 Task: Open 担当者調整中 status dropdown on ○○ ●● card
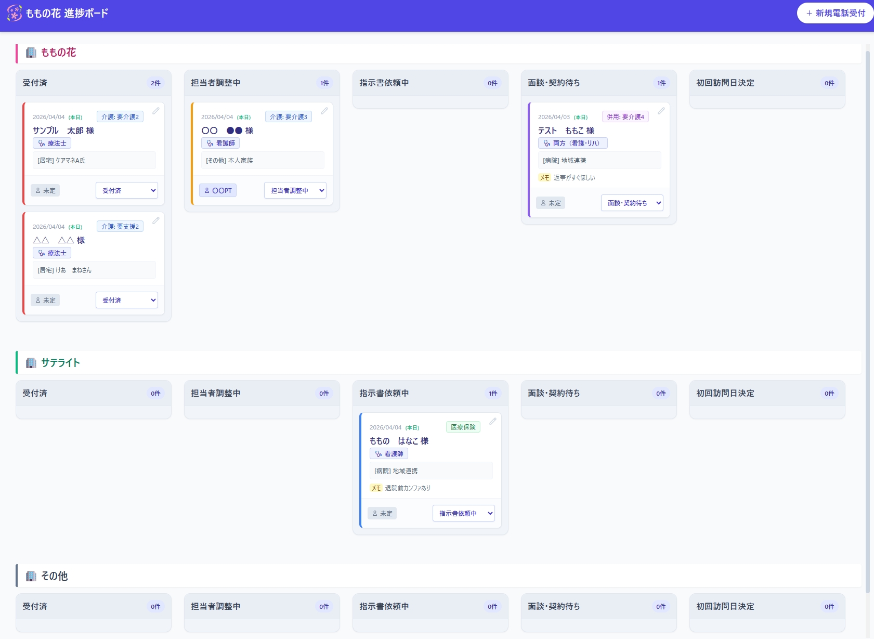pos(295,190)
